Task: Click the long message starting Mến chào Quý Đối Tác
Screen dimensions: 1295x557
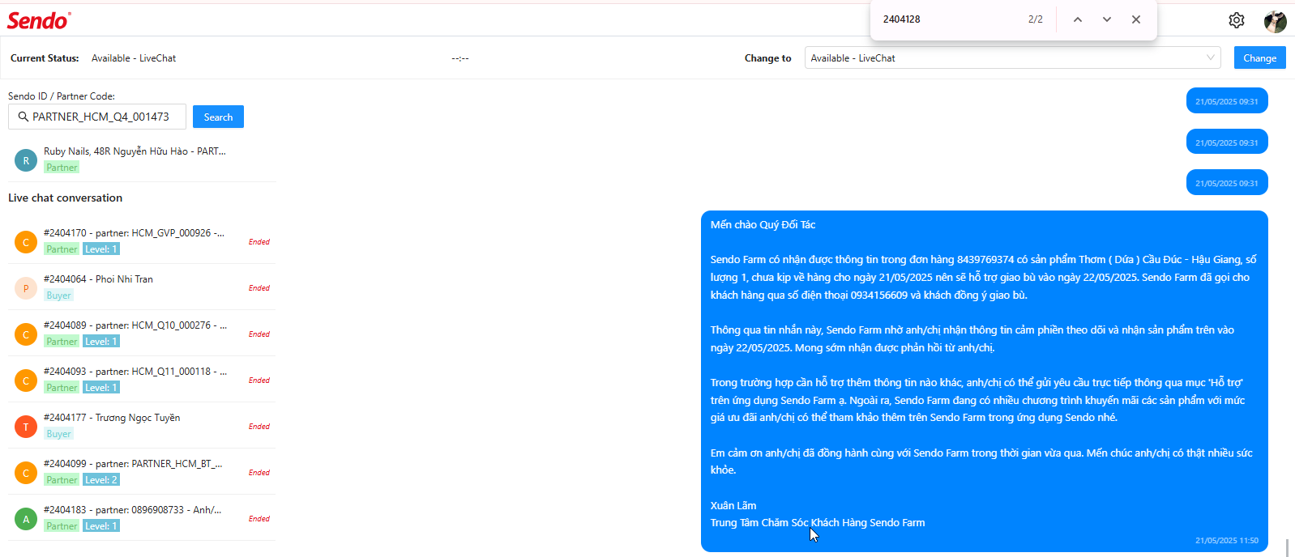Action: pyautogui.click(x=984, y=381)
